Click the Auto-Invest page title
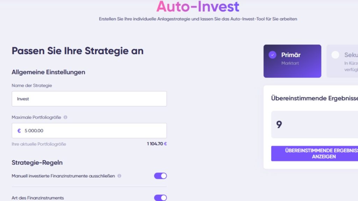This screenshot has height=201, width=358. 198,7
